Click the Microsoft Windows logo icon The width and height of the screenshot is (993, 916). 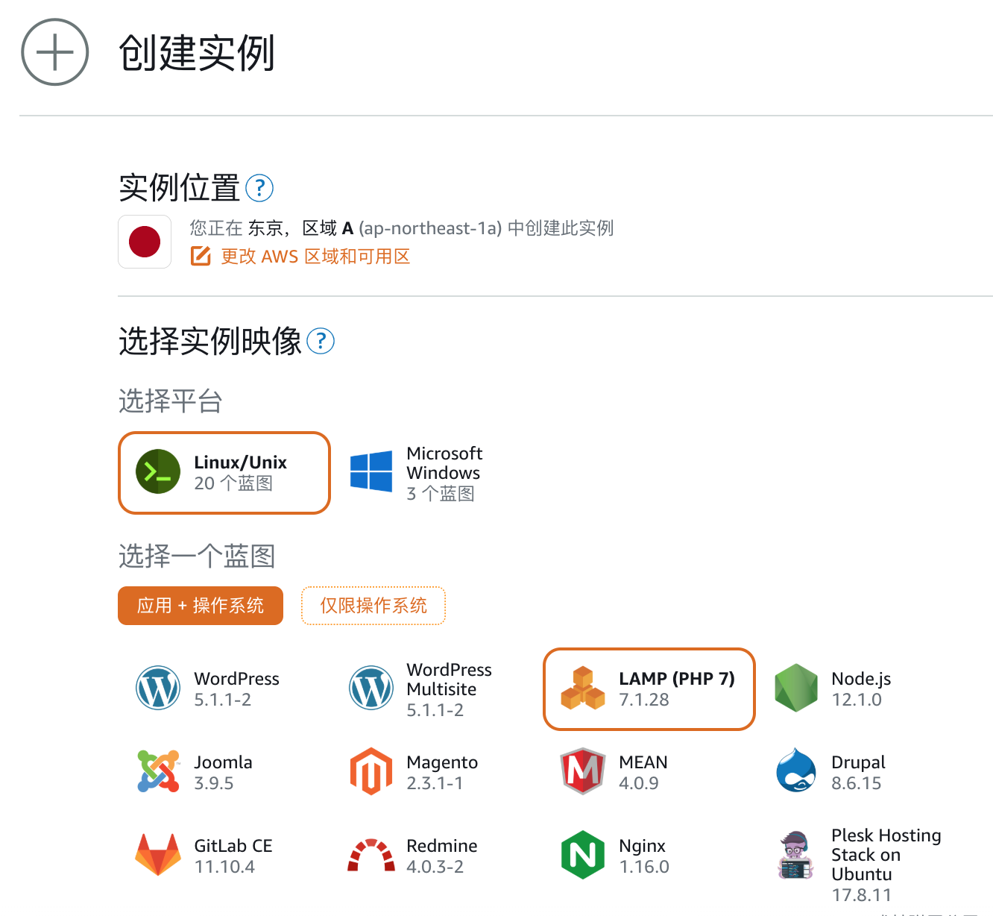371,471
